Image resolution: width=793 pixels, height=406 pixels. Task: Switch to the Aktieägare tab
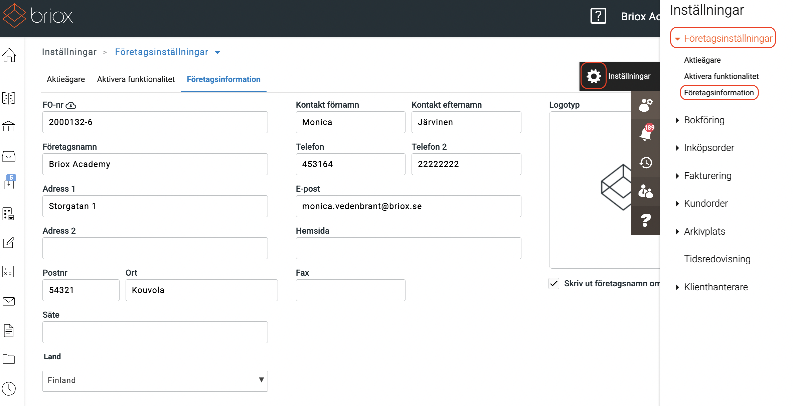66,79
